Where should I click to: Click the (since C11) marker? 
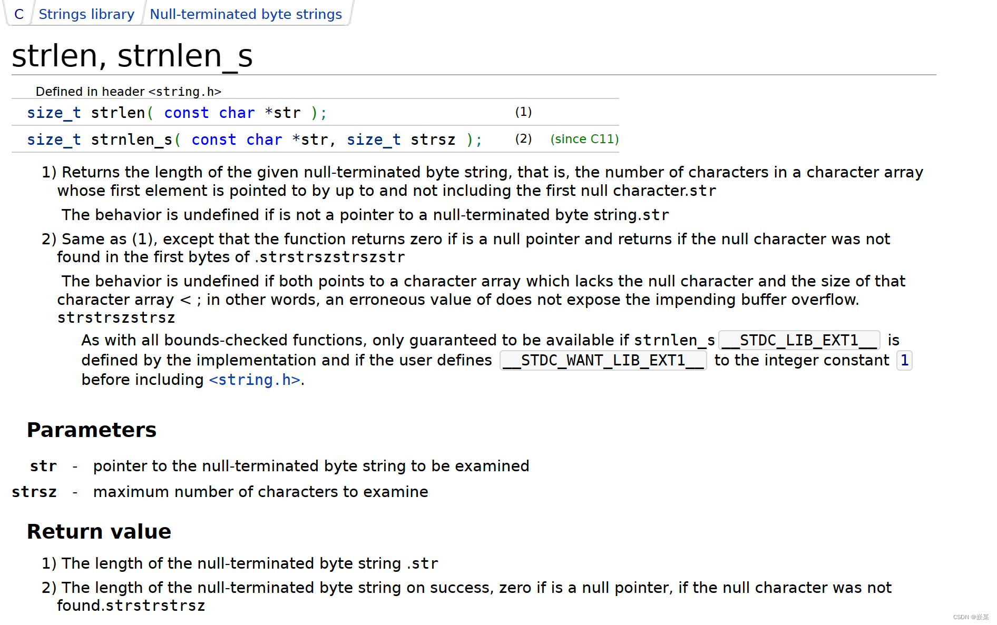(584, 139)
